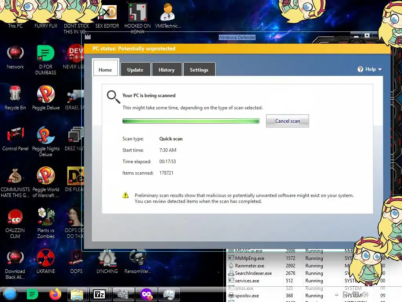This screenshot has height=302, width=402.
Task: Select the HOOKED ON XONIX desktop icon
Action: [138, 18]
